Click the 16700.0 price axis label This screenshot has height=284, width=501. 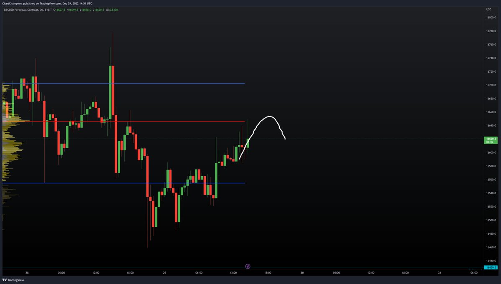point(490,85)
